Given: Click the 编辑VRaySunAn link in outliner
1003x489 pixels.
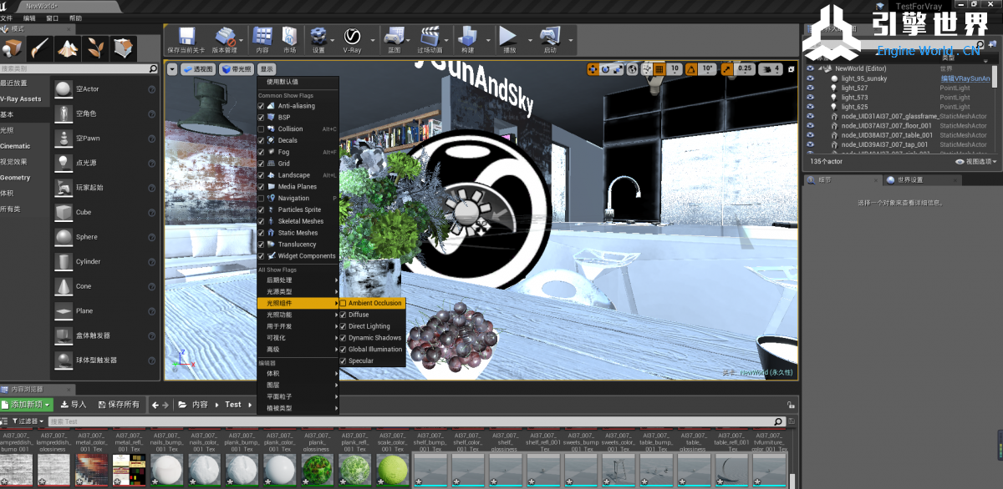Looking at the screenshot, I should coord(965,78).
